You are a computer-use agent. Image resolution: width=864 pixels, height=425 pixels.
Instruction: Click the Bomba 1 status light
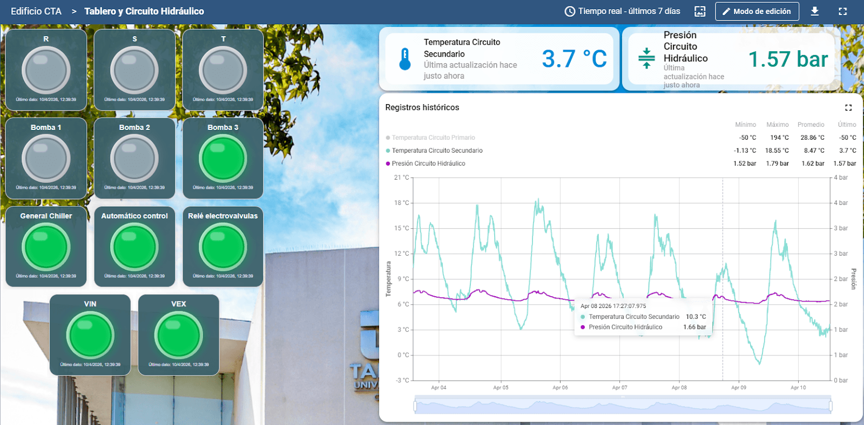[x=46, y=159]
